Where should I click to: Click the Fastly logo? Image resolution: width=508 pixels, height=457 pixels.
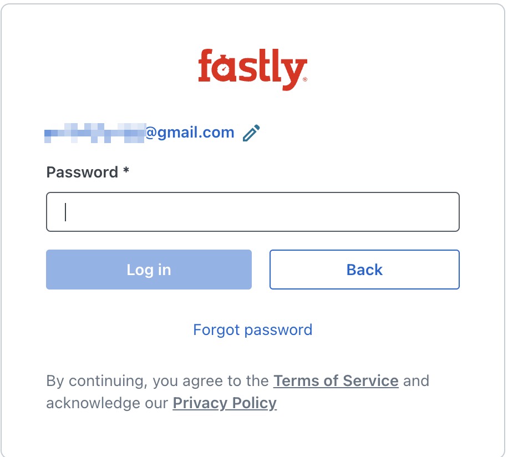252,69
